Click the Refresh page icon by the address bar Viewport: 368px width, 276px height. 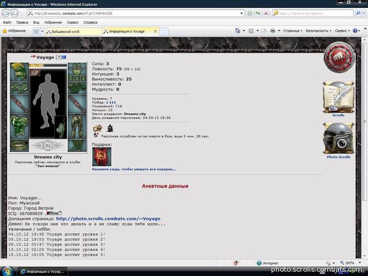click(x=258, y=13)
